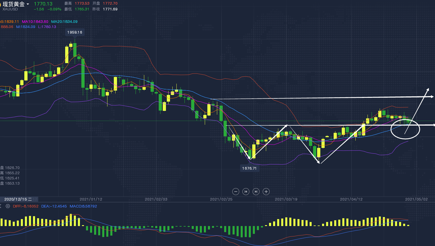Click the MA10 moving average legend
435x246 pixels.
click(35, 22)
